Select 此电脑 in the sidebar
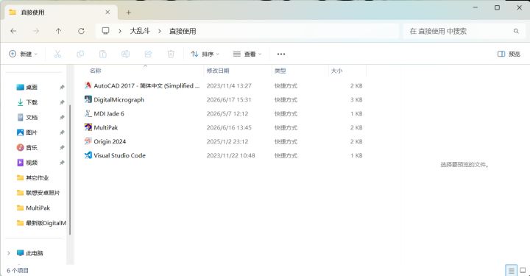 click(x=35, y=253)
